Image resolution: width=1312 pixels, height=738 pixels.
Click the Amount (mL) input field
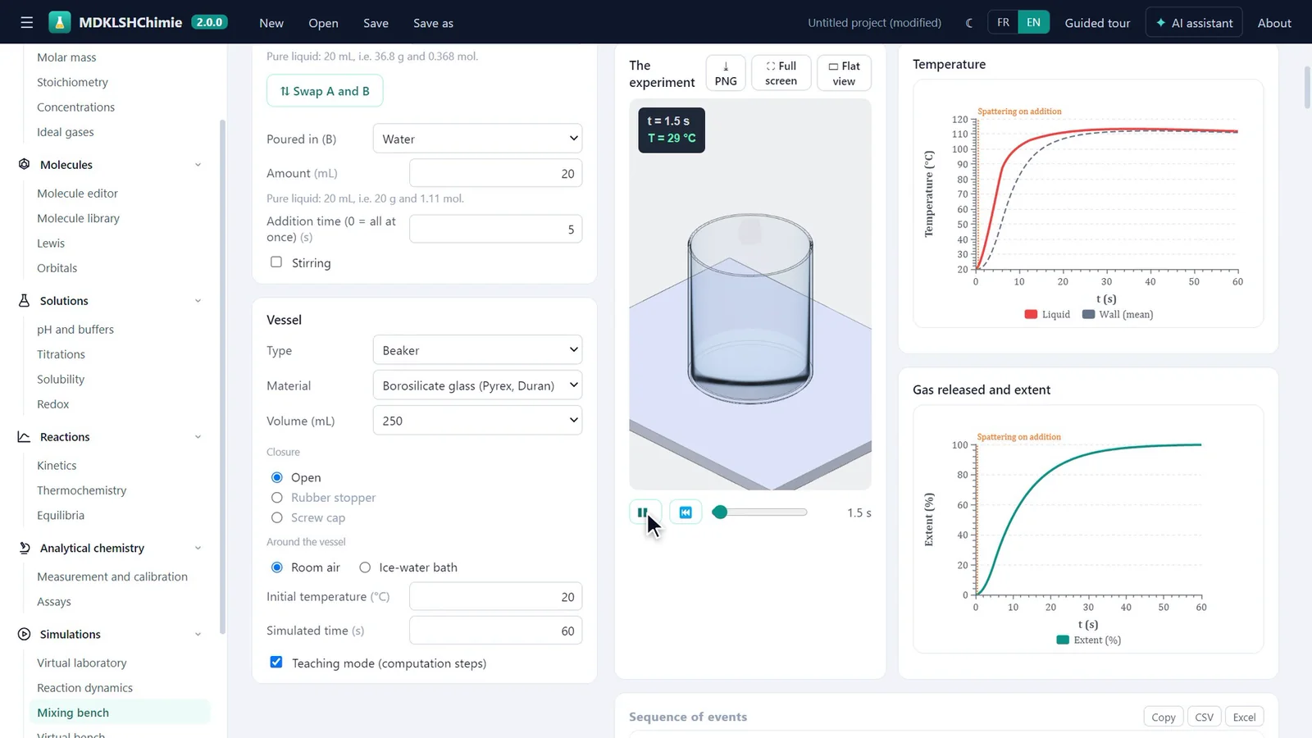(495, 173)
